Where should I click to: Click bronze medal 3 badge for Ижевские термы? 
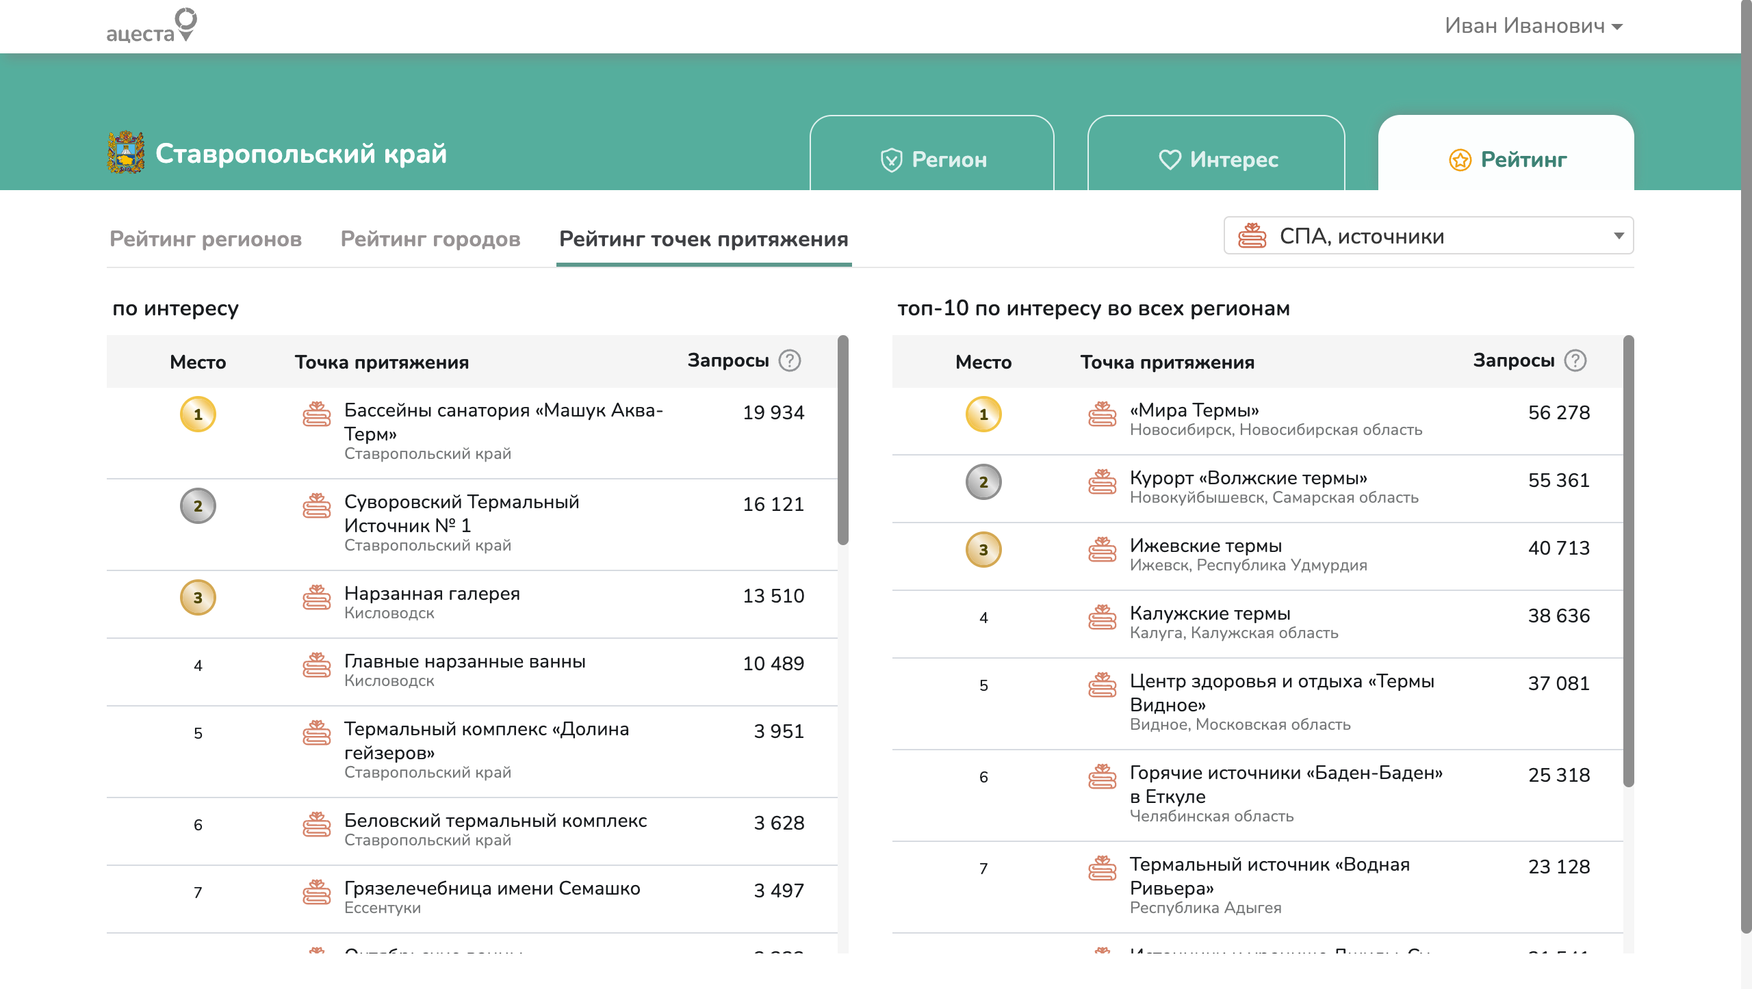pyautogui.click(x=983, y=550)
